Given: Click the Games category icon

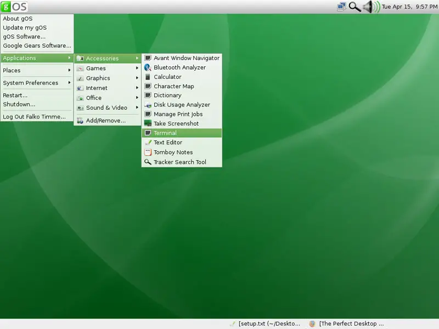Looking at the screenshot, I should pyautogui.click(x=80, y=68).
